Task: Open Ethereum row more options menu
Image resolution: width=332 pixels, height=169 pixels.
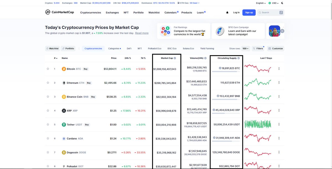Action: tap(279, 82)
